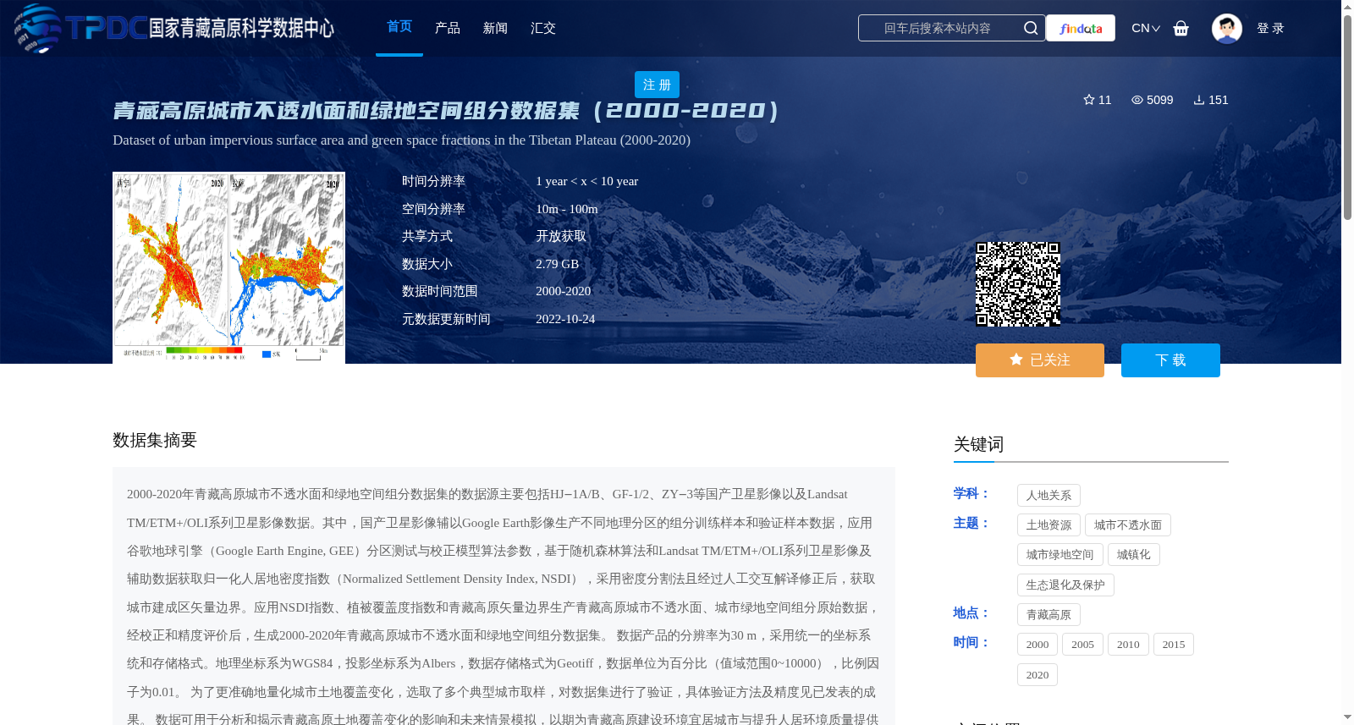Screen dimensions: 1354x725
Task: Click the 2022-10-24 update date value
Action: tap(565, 319)
